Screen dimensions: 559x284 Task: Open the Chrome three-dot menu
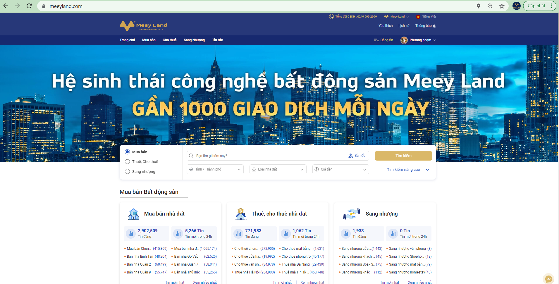tap(551, 6)
